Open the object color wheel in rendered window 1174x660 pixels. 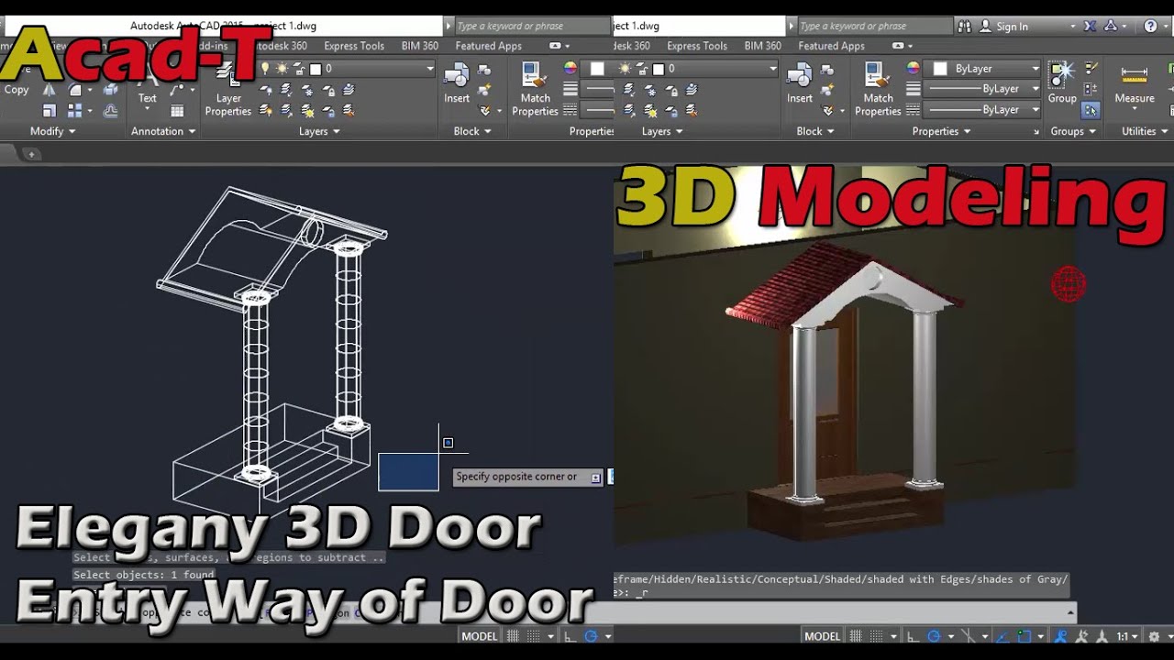pyautogui.click(x=913, y=69)
